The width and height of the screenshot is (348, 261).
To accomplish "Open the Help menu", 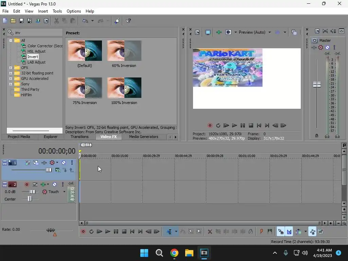I will tap(90, 11).
